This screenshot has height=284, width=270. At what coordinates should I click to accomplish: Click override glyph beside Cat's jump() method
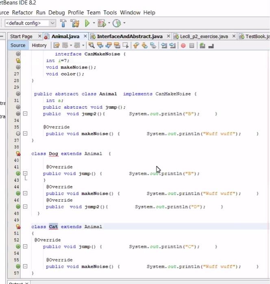18,246
